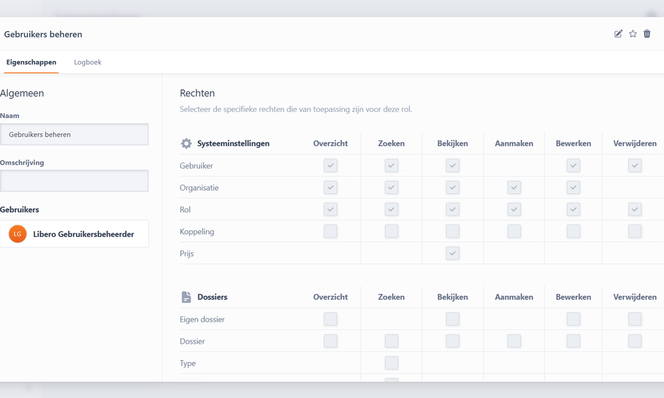Switch to the Logboek tab
Viewport: 664px width, 398px height.
click(x=88, y=62)
